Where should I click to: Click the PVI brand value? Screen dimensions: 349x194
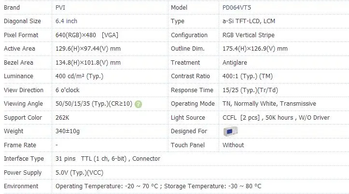[60, 8]
